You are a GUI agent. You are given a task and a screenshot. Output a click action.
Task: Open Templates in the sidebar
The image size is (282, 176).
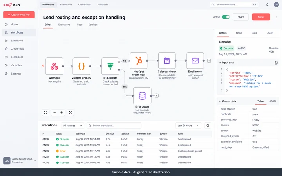coord(19,57)
